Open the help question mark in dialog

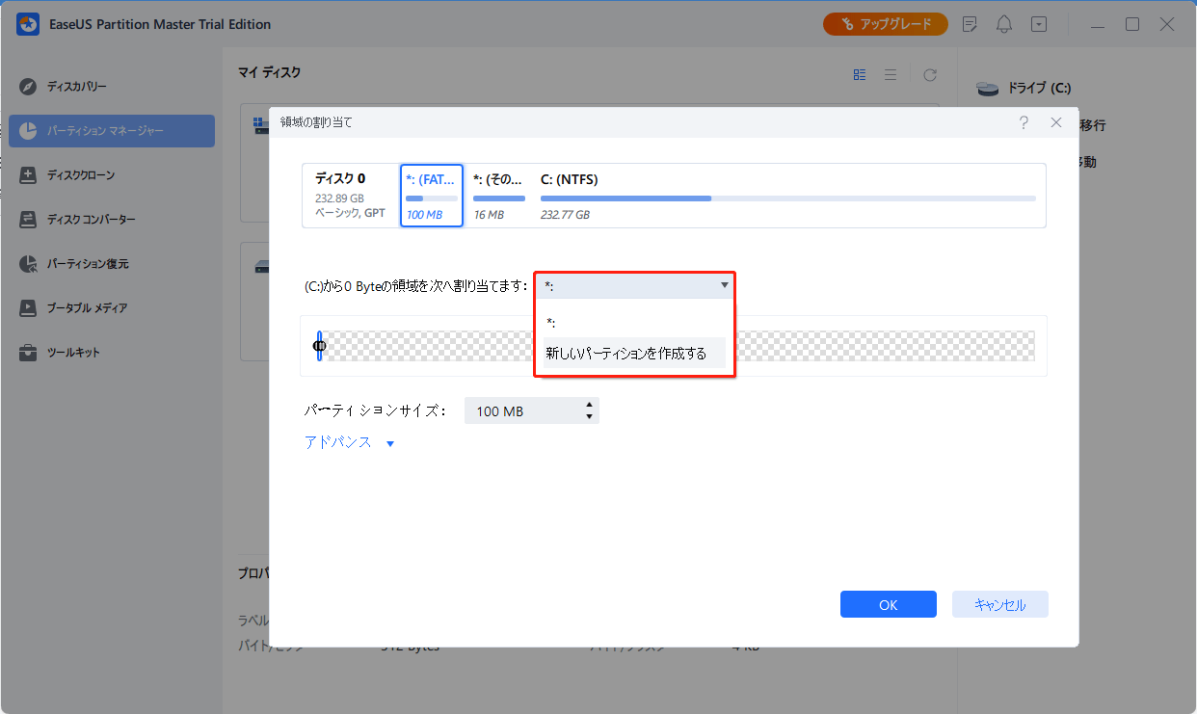tap(1023, 122)
